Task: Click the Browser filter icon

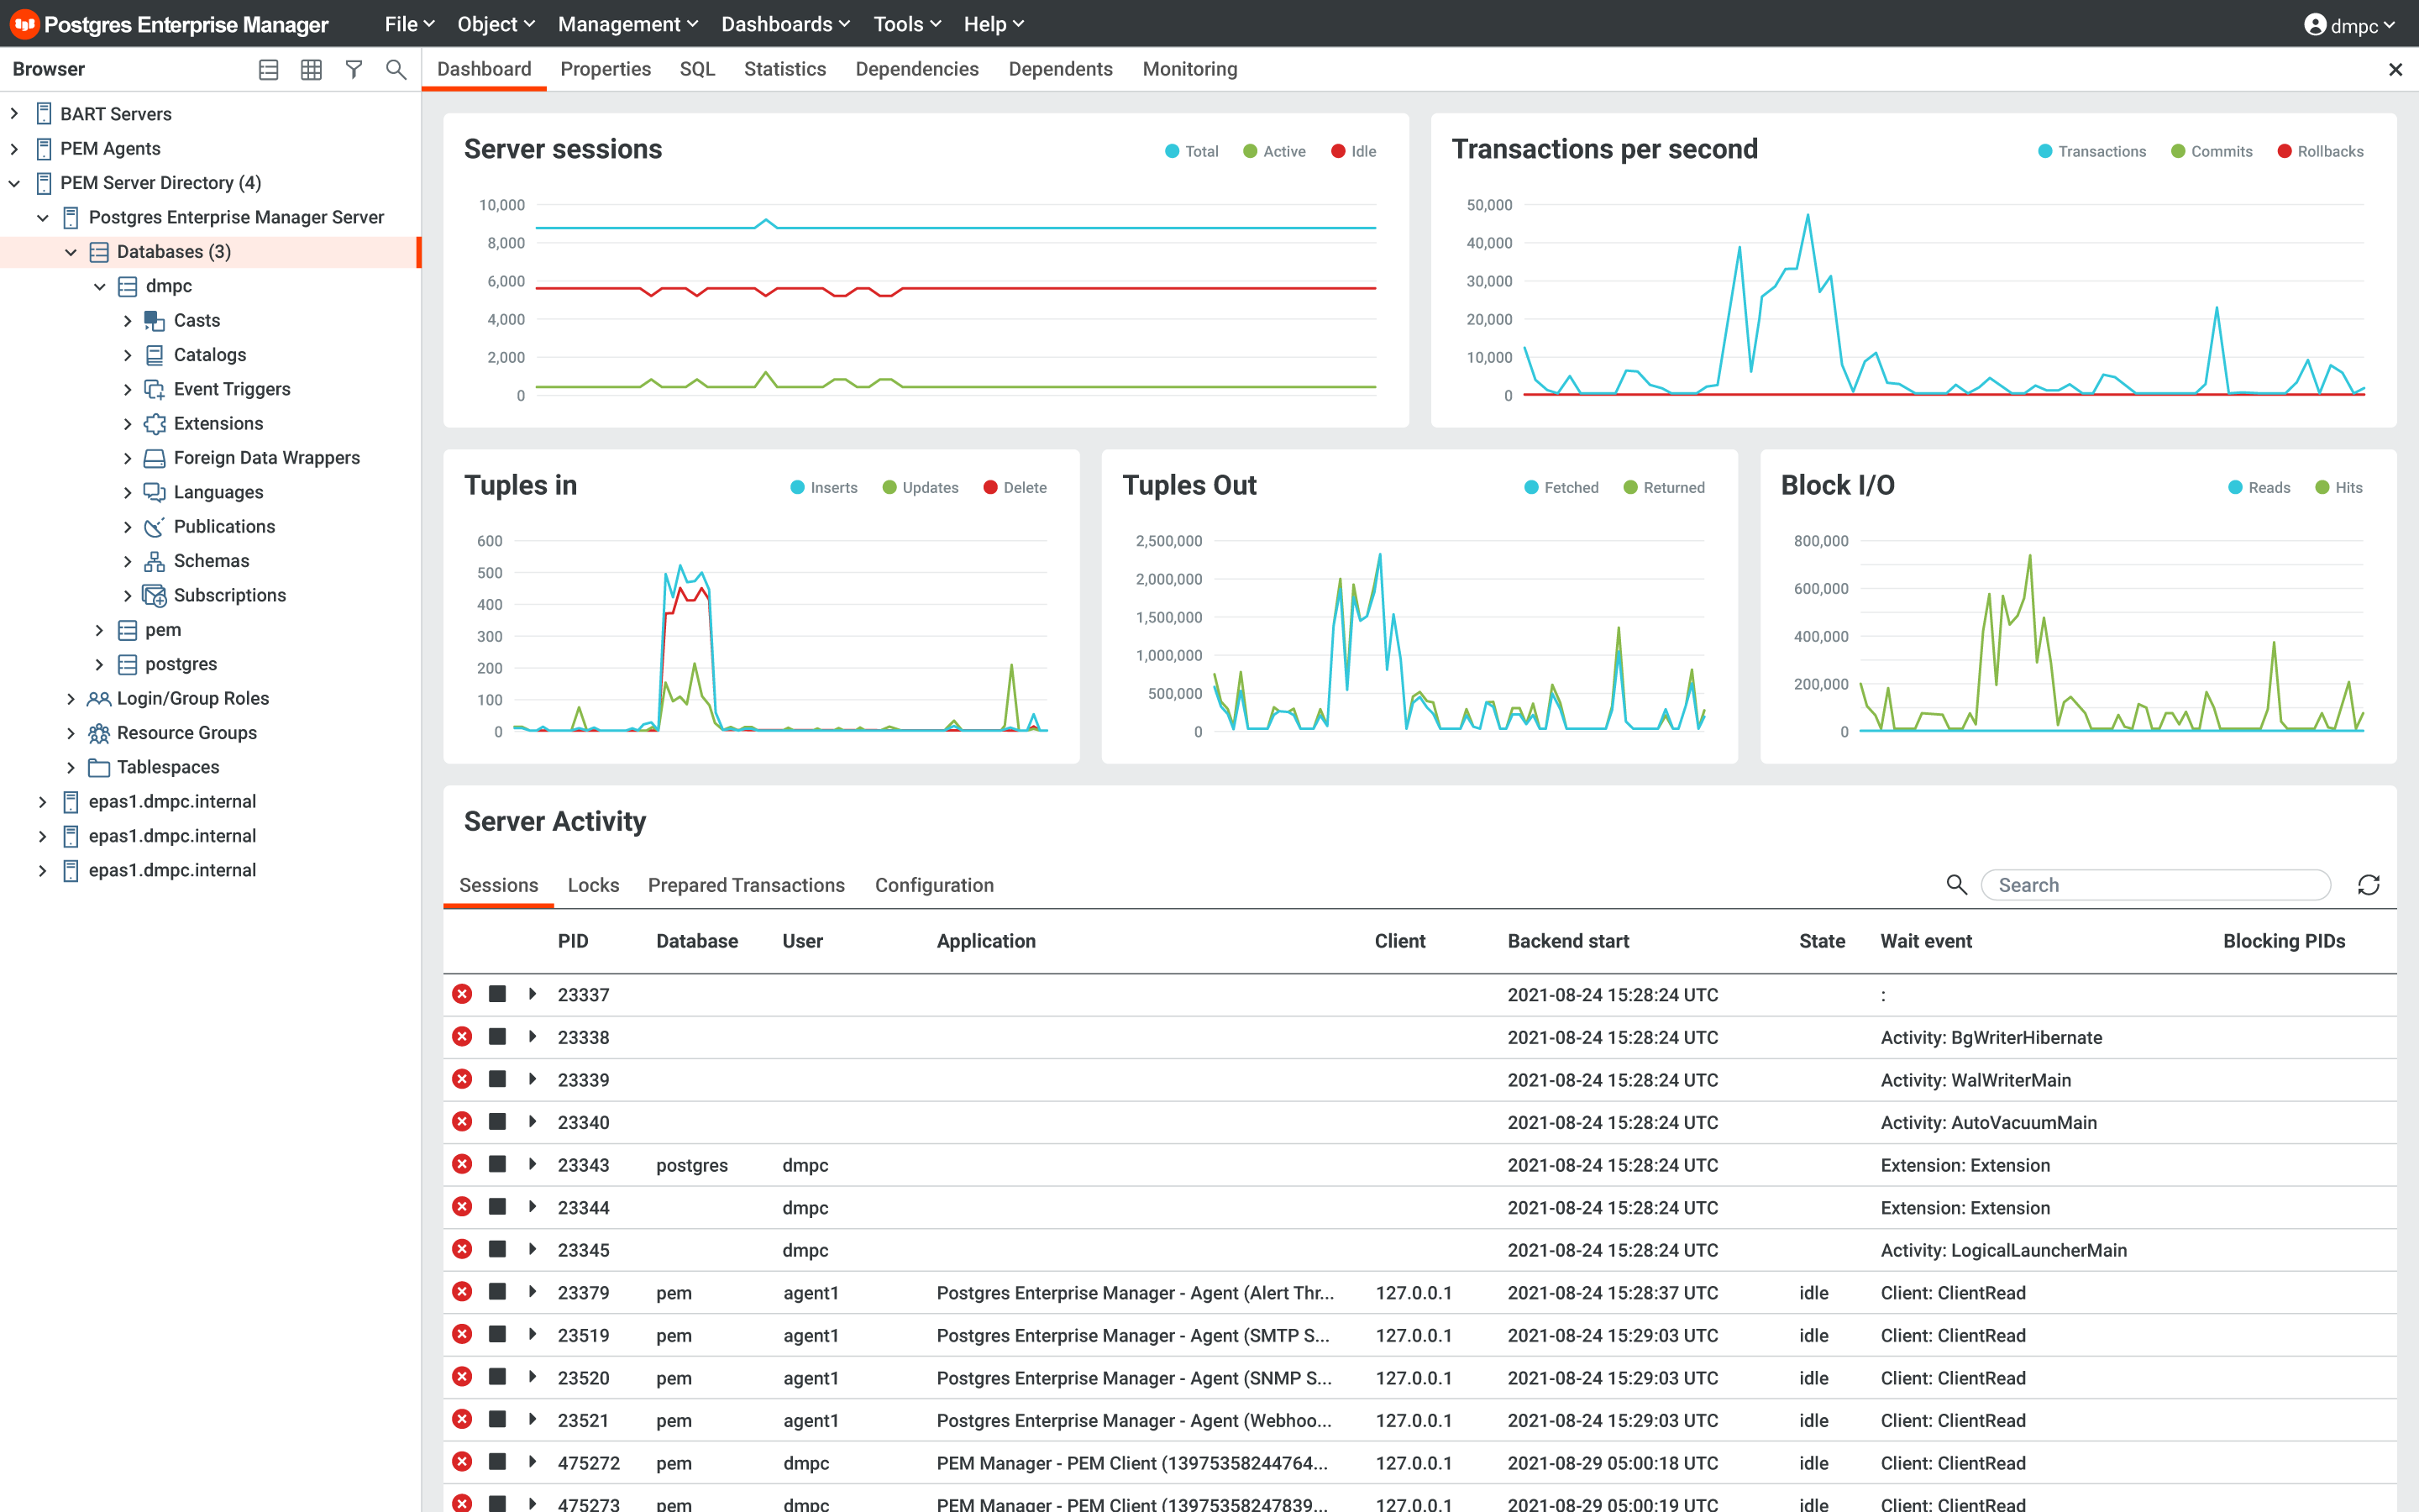Action: coord(354,69)
